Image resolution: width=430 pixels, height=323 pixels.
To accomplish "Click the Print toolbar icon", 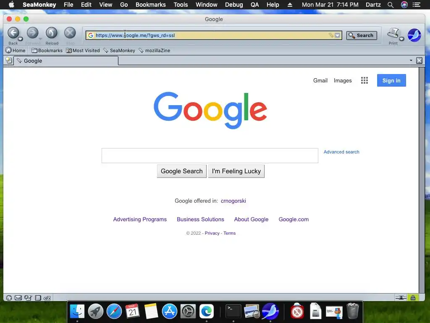I will [393, 34].
